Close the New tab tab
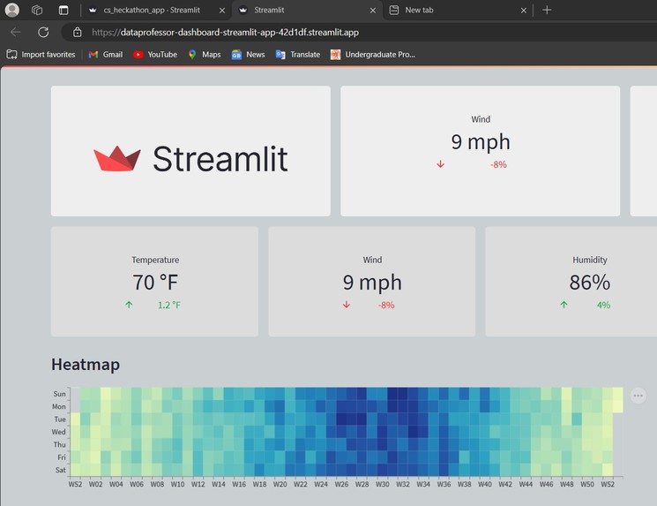 523,10
